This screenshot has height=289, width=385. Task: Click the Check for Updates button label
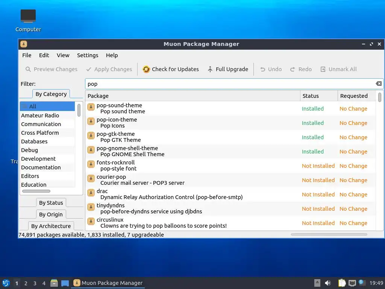coord(175,69)
